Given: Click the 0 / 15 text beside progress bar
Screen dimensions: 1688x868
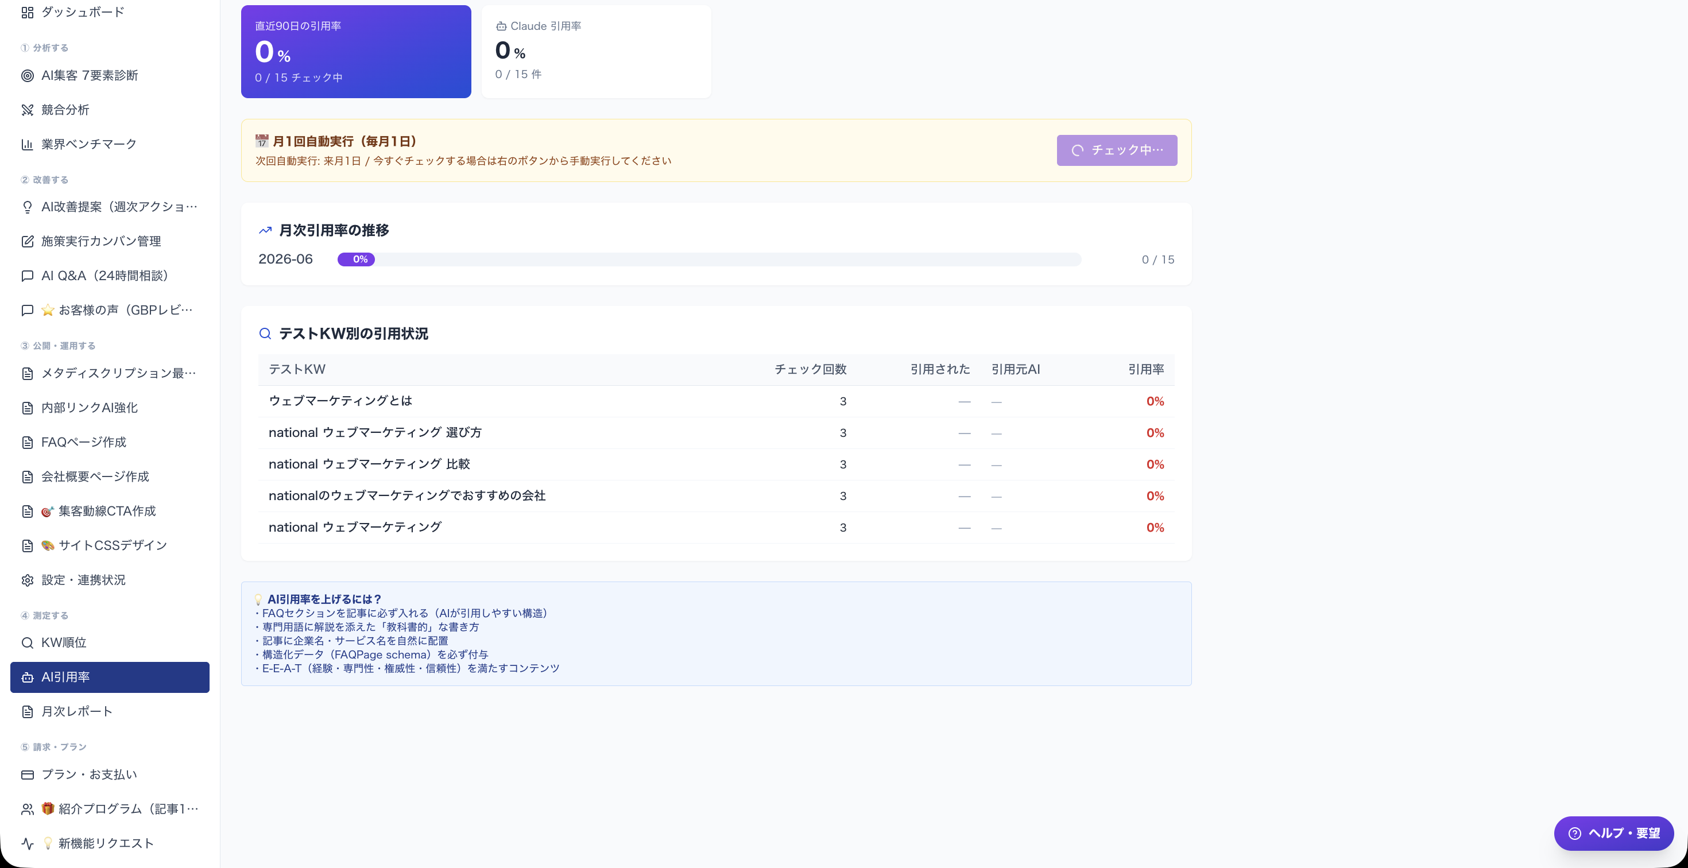Looking at the screenshot, I should click(1158, 259).
